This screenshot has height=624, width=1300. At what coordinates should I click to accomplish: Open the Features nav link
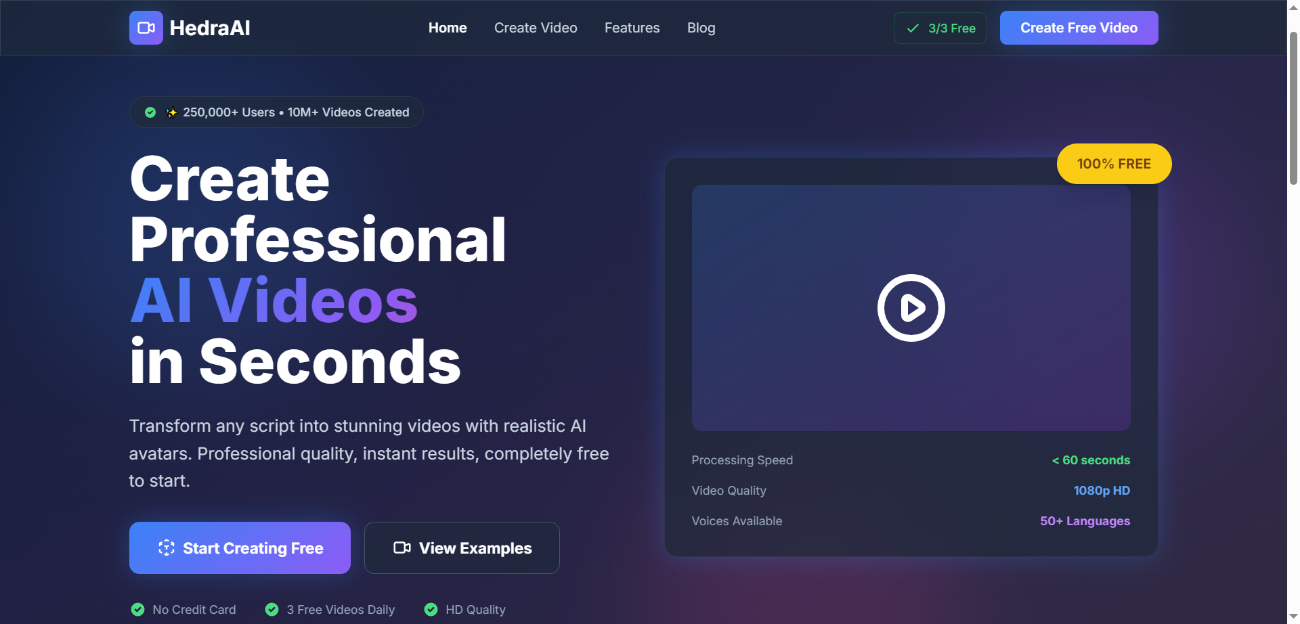(x=632, y=28)
